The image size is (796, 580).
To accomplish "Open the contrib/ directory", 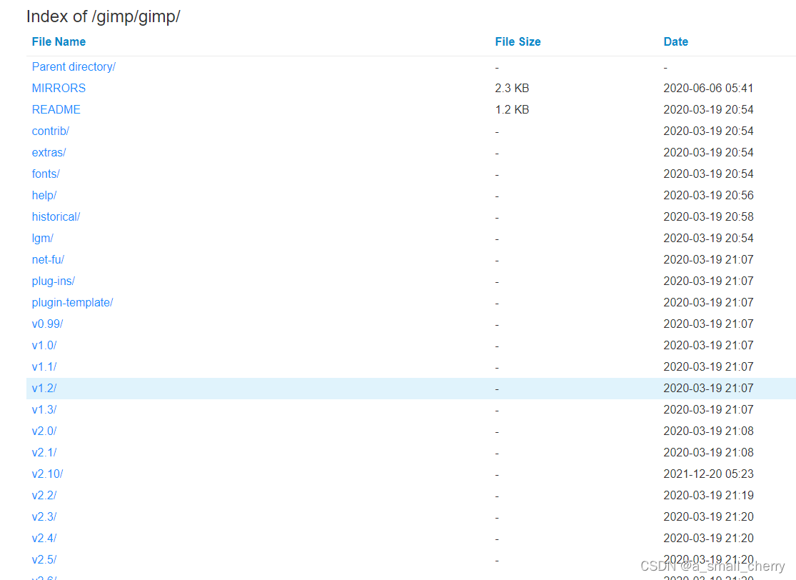I will tap(50, 131).
